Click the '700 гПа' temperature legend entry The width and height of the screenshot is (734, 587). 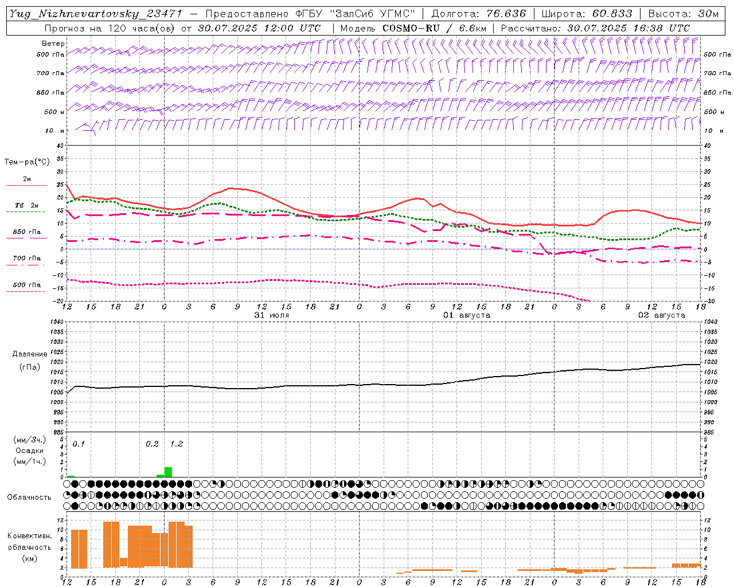(x=27, y=259)
